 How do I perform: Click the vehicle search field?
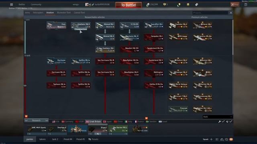click(210, 13)
